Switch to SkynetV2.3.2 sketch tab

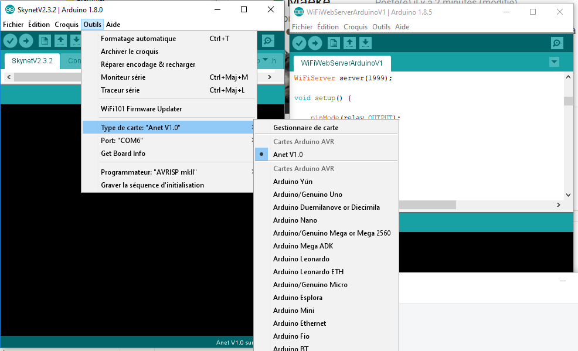click(32, 61)
